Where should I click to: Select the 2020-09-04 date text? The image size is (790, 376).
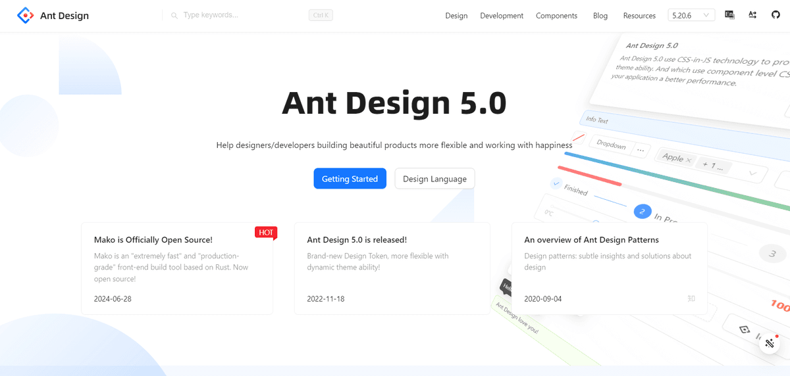[543, 298]
